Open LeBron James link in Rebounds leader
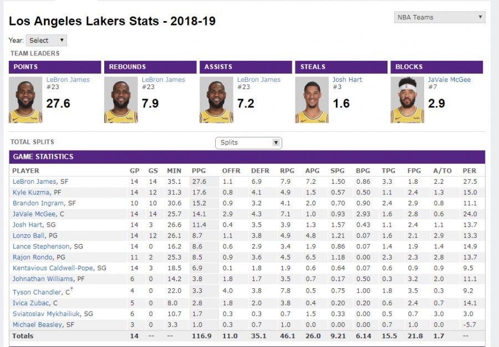Screen dimensions: 499x347 pos(163,80)
